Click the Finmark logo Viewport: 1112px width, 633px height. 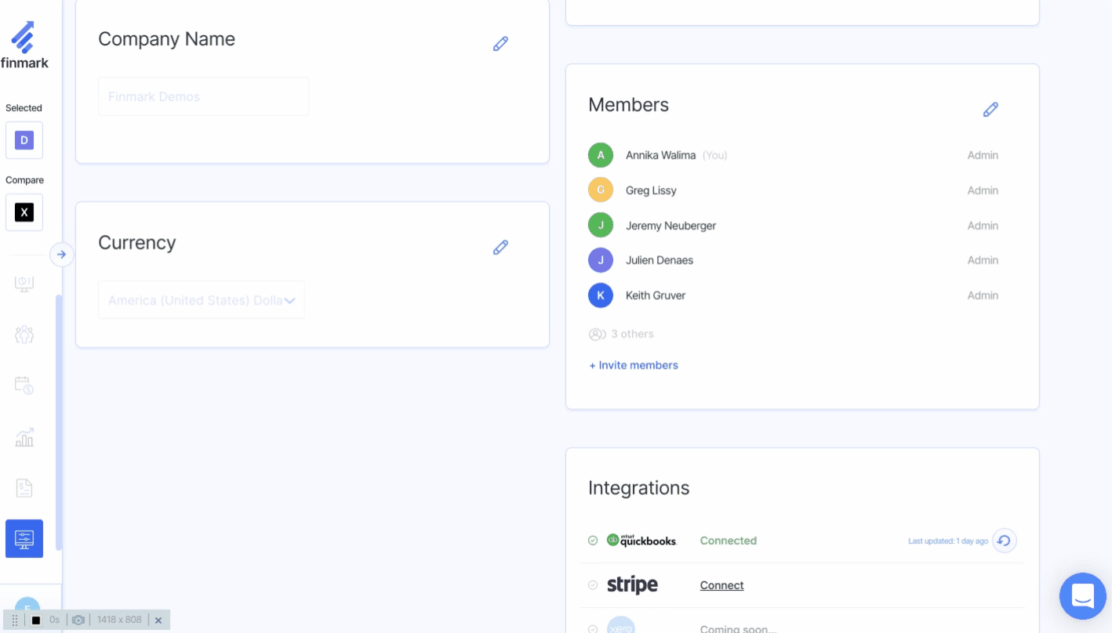[24, 45]
